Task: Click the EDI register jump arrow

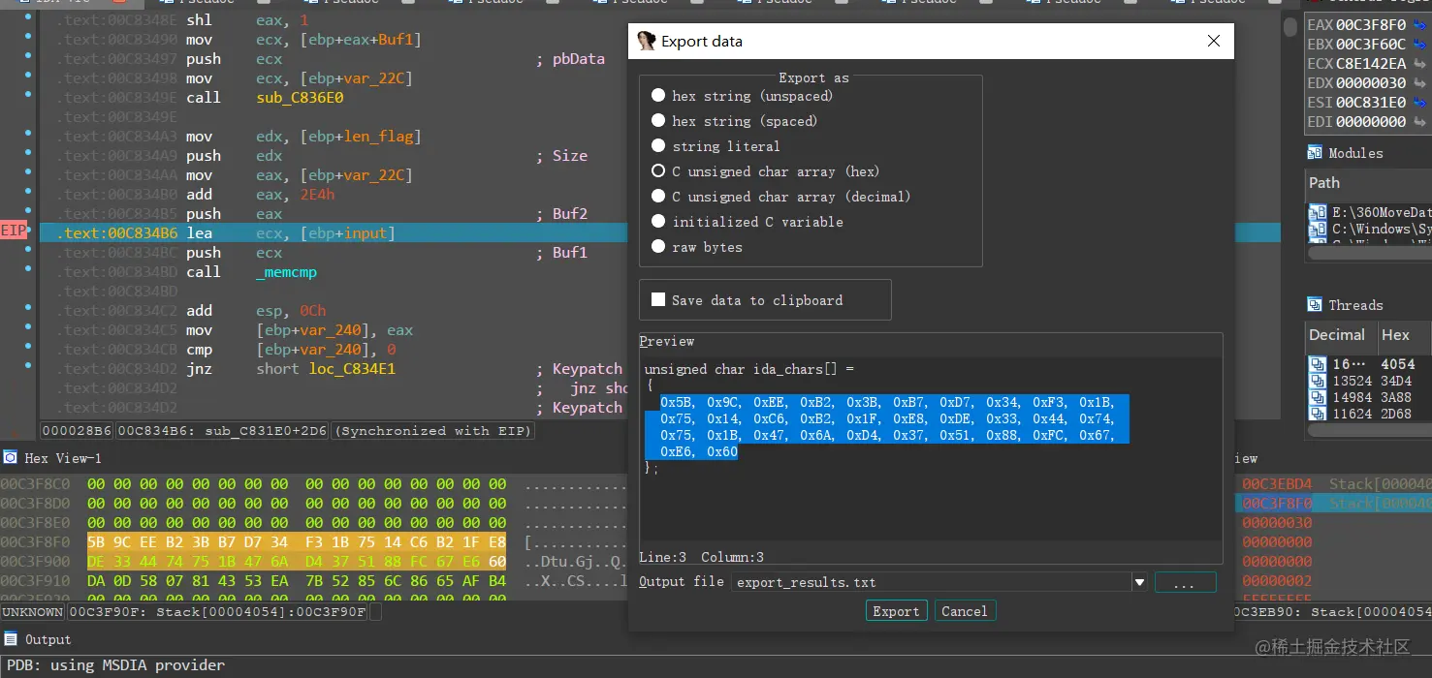Action: pyautogui.click(x=1421, y=122)
